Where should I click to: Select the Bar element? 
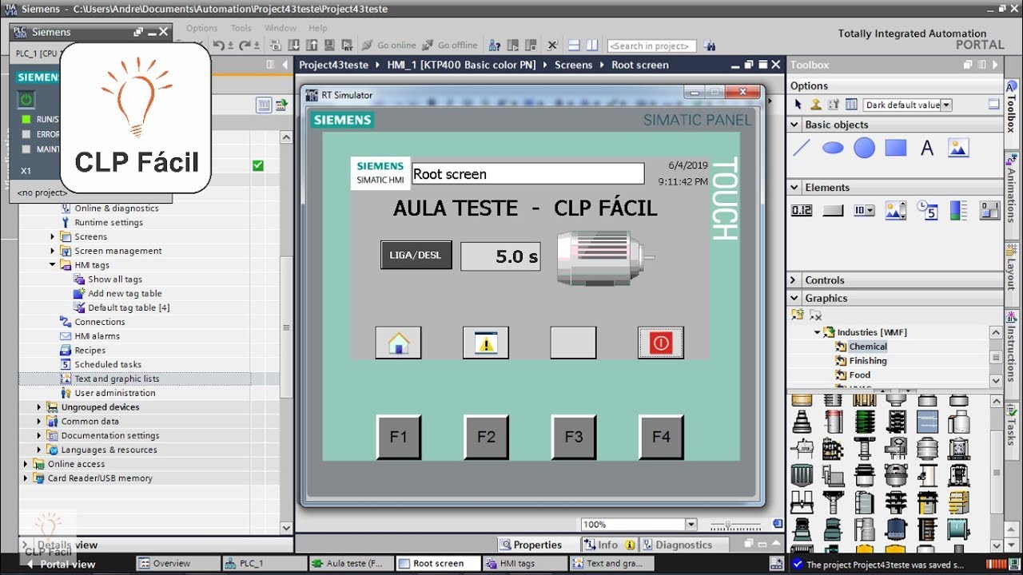click(958, 211)
